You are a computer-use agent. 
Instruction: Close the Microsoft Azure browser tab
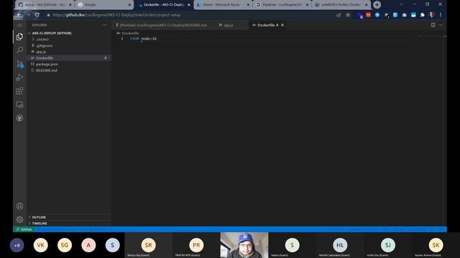248,5
